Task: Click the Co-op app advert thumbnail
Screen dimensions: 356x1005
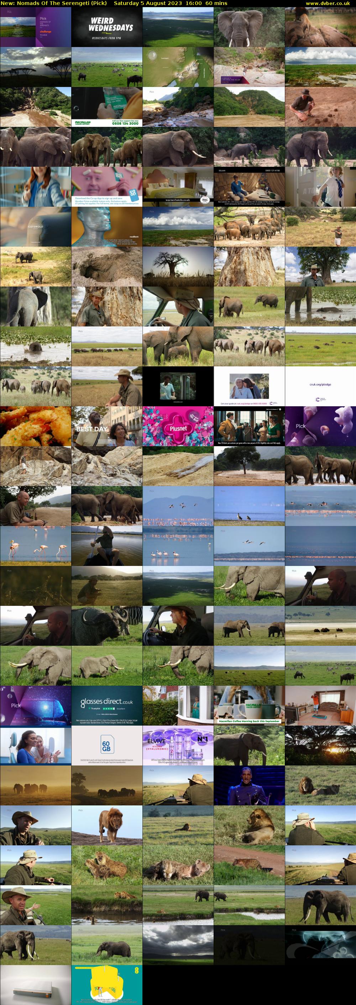Action: tap(107, 187)
